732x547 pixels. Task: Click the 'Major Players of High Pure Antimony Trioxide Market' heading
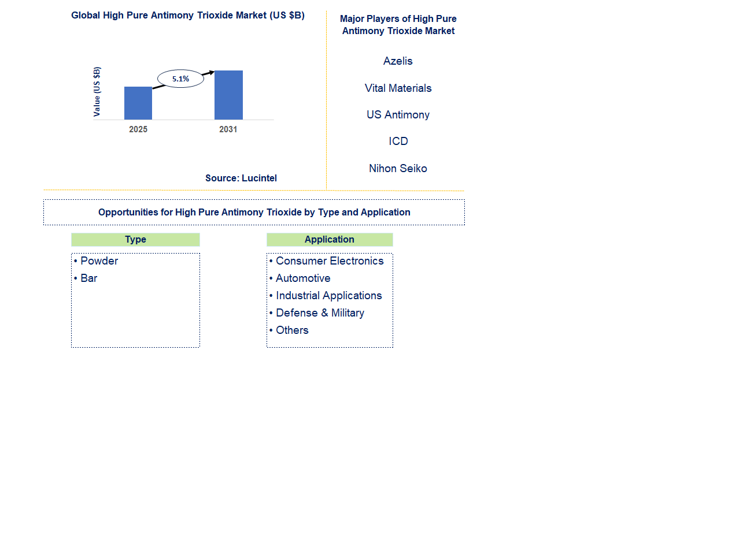398,25
